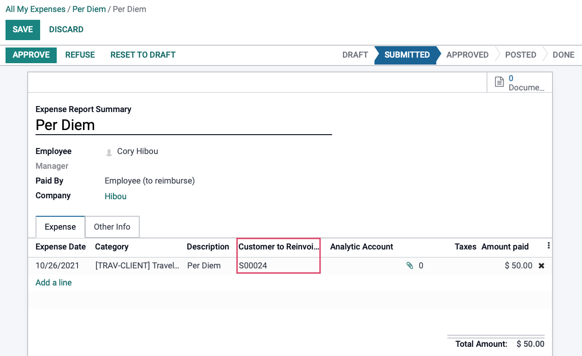Delete the Per Diem expense line
The image size is (582, 356).
coord(541,266)
